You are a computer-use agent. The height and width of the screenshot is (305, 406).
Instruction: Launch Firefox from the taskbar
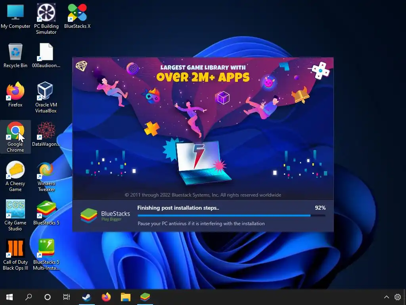coord(106,297)
